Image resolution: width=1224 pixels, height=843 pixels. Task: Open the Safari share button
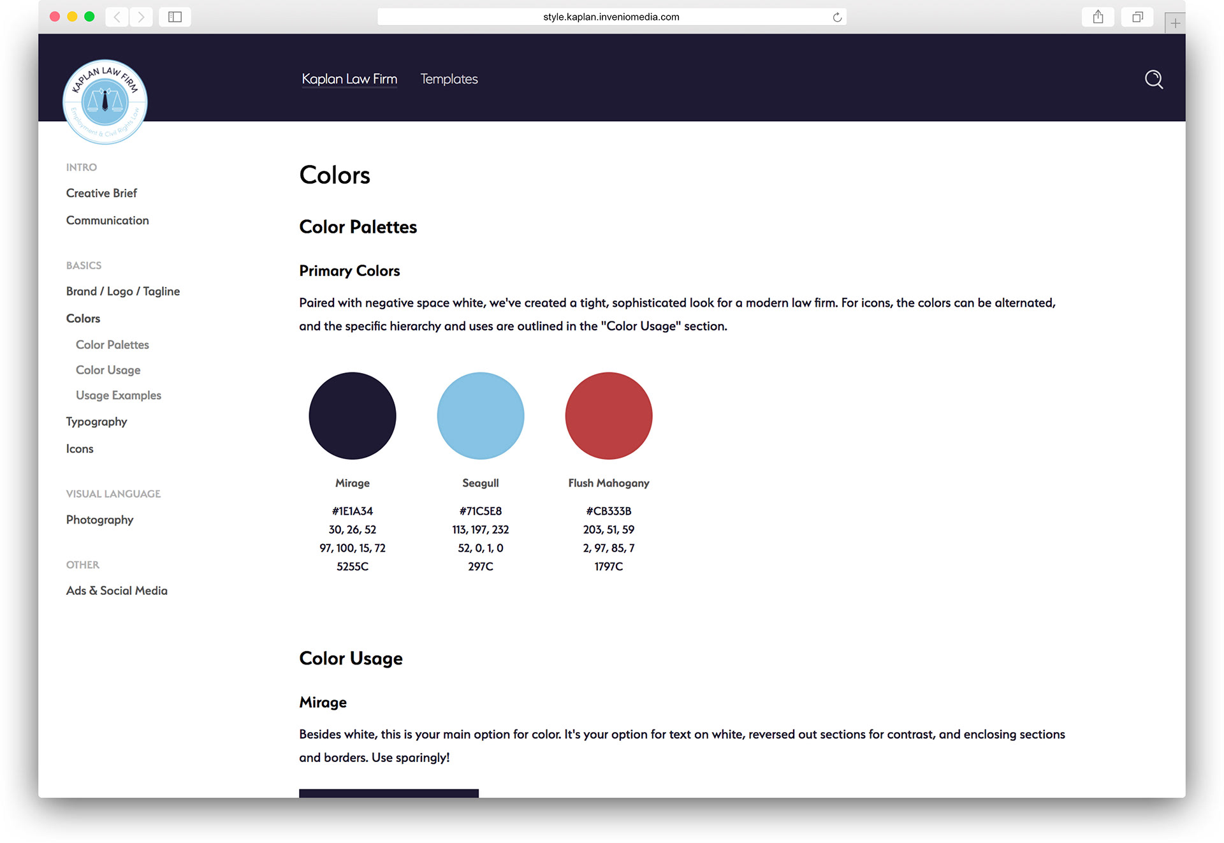1098,17
